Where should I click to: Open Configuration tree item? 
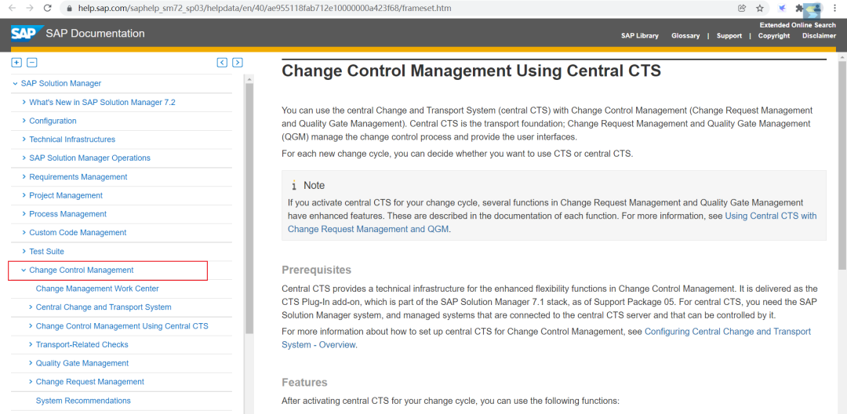coord(53,121)
